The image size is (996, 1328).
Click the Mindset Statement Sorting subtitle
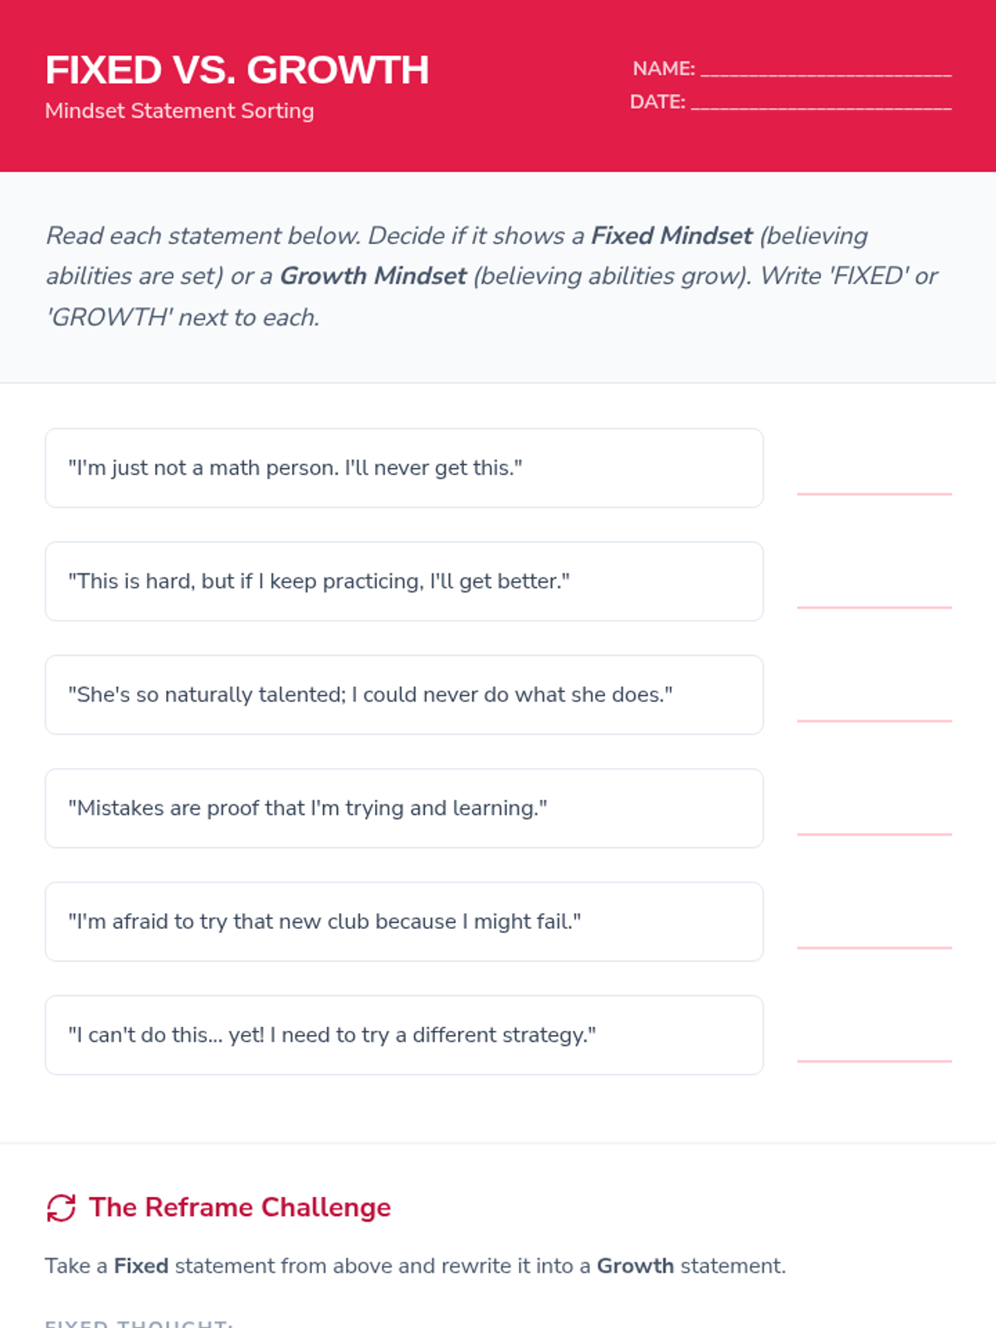(179, 110)
